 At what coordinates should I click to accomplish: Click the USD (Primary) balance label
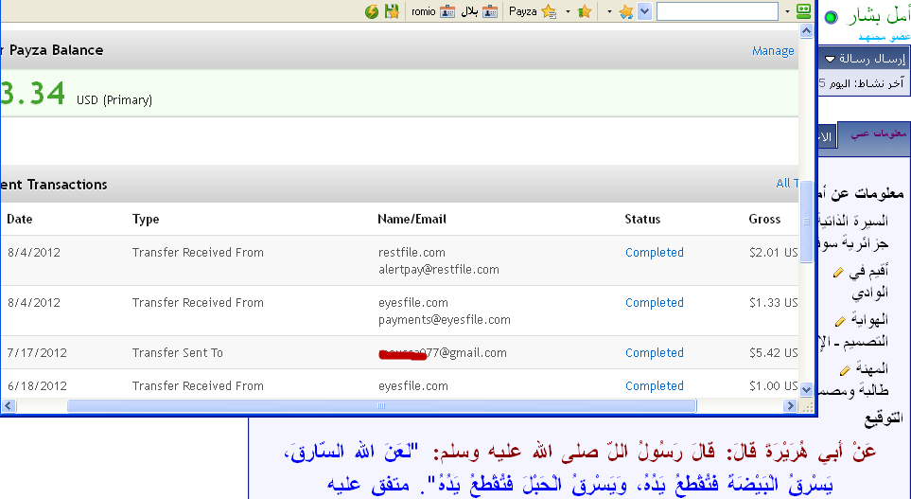click(114, 100)
